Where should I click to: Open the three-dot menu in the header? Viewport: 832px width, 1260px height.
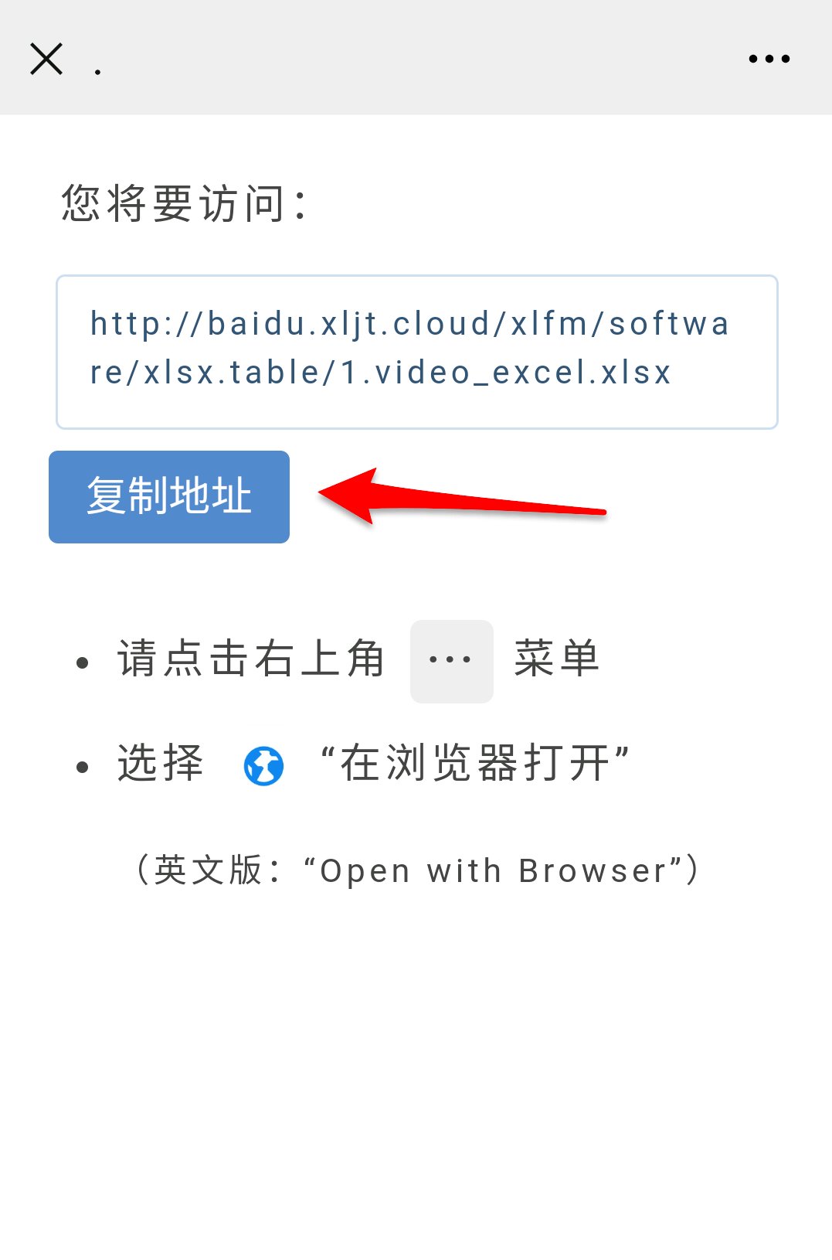[x=769, y=59]
